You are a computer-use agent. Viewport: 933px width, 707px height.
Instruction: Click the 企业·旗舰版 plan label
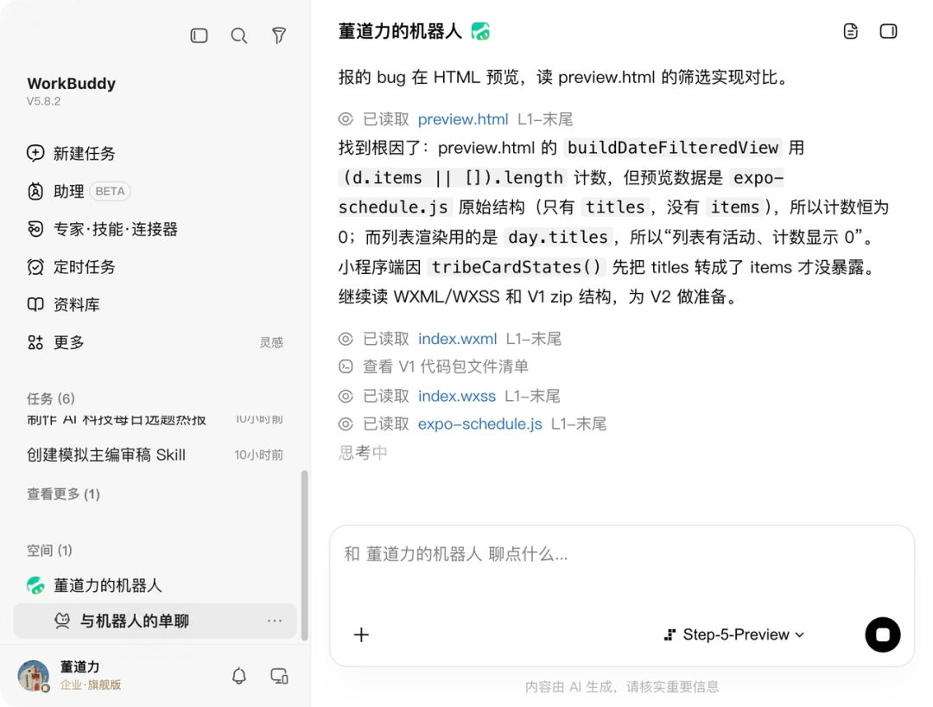point(91,685)
